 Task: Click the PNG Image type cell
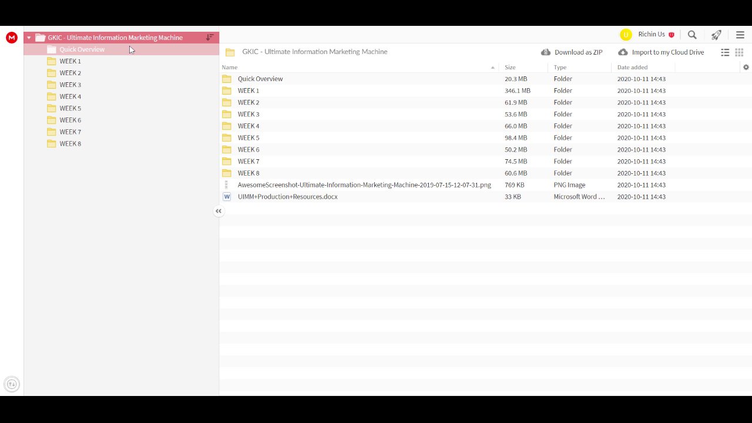(x=569, y=184)
